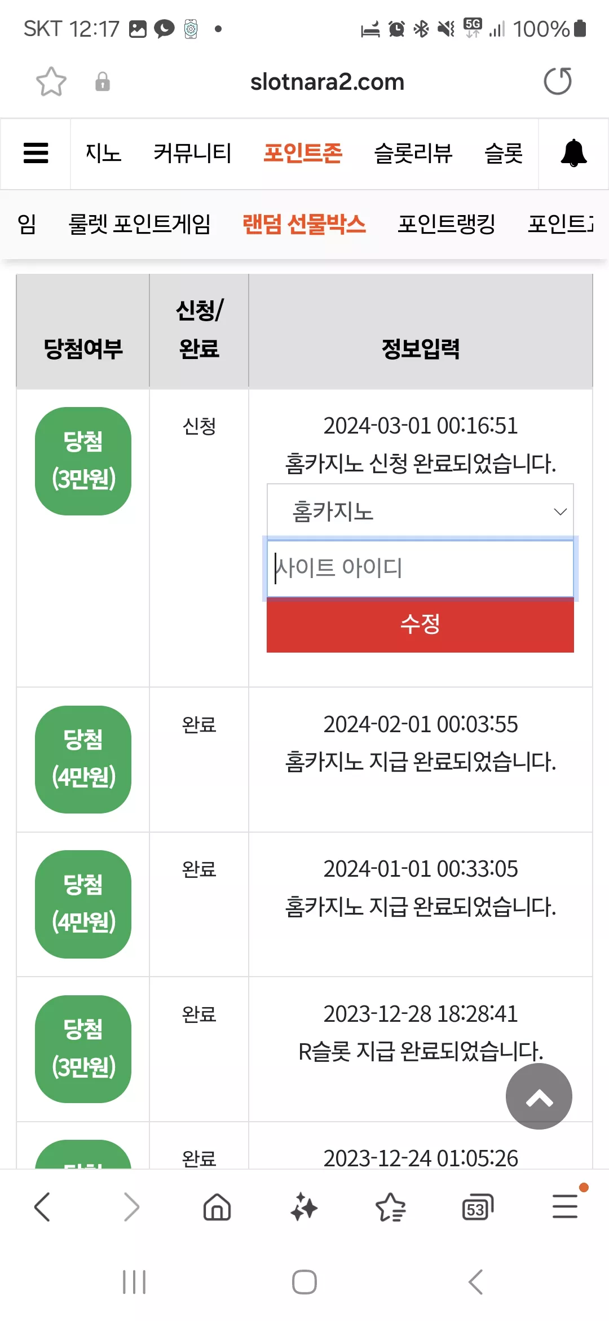Viewport: 609px width, 1321px height.
Task: Open Android recent apps button
Action: click(x=134, y=1281)
